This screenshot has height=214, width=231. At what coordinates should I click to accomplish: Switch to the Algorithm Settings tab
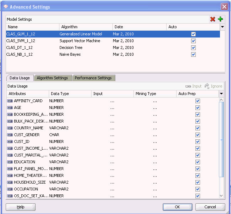coord(52,78)
